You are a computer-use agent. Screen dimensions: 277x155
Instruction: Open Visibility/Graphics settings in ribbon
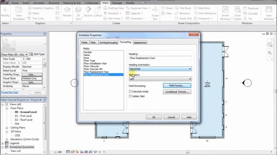point(41,8)
